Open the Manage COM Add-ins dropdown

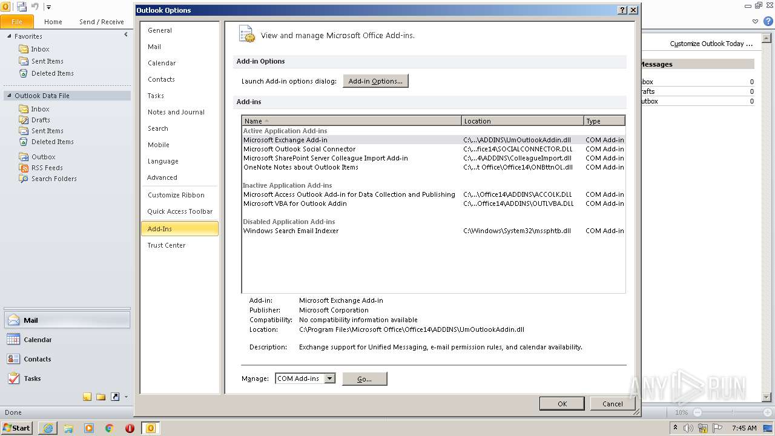tap(329, 378)
